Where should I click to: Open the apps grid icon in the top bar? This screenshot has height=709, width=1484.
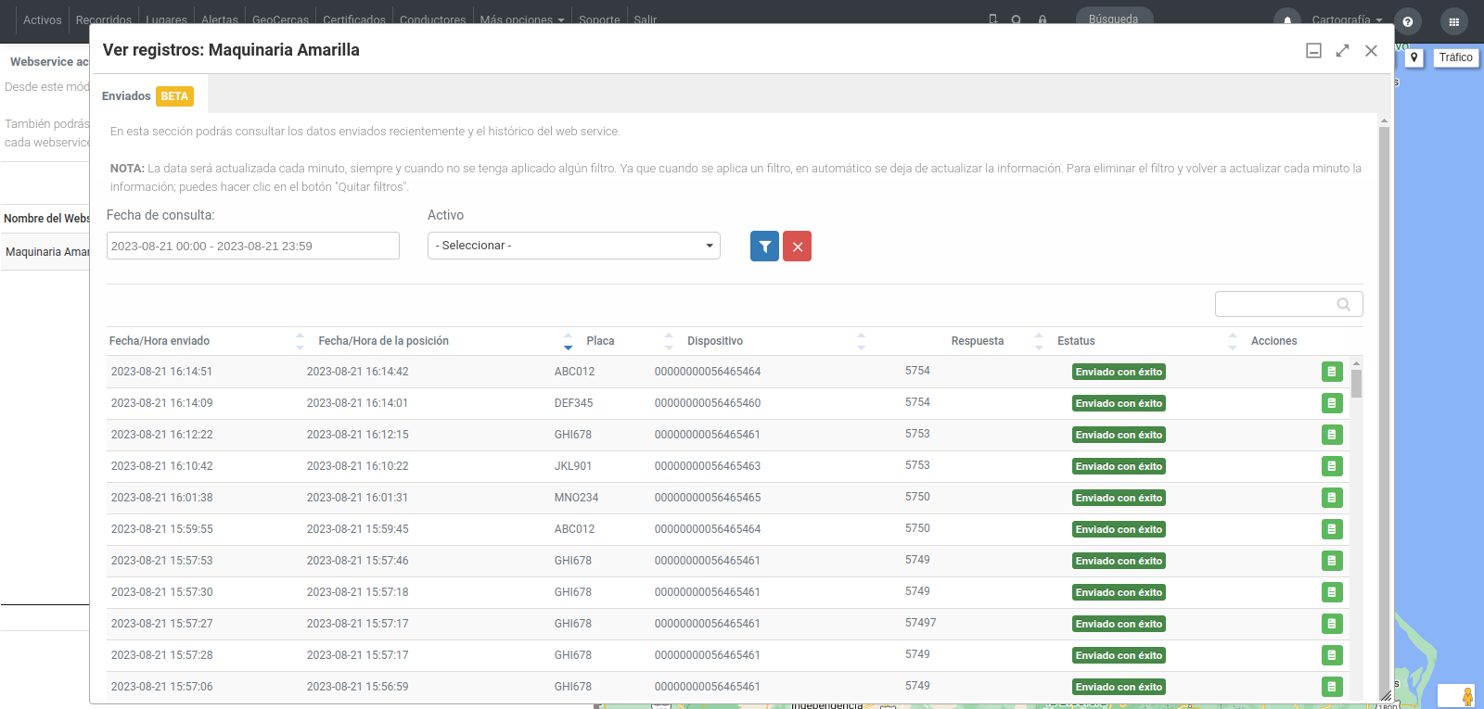tap(1453, 21)
